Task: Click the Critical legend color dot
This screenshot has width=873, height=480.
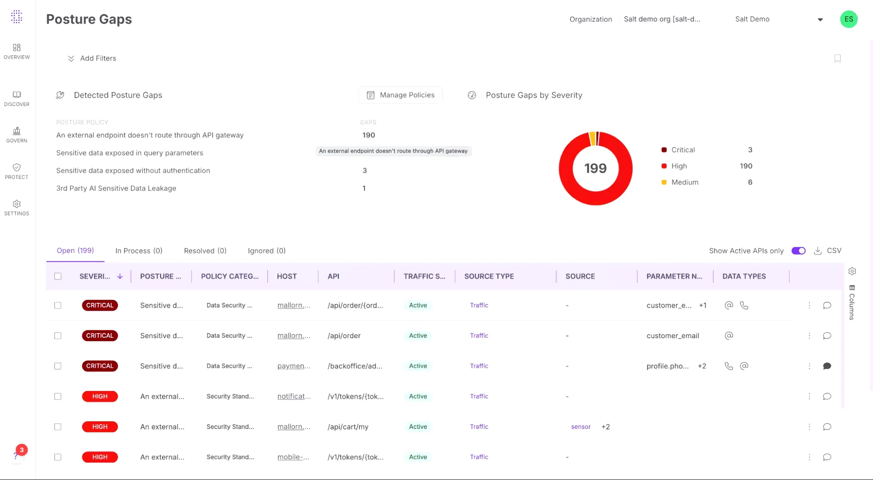Action: point(664,150)
